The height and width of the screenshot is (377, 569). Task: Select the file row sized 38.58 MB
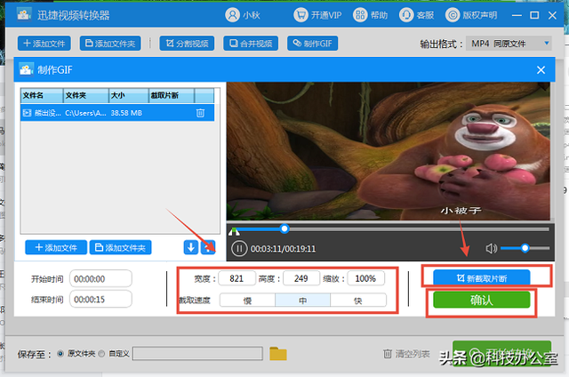click(x=117, y=113)
